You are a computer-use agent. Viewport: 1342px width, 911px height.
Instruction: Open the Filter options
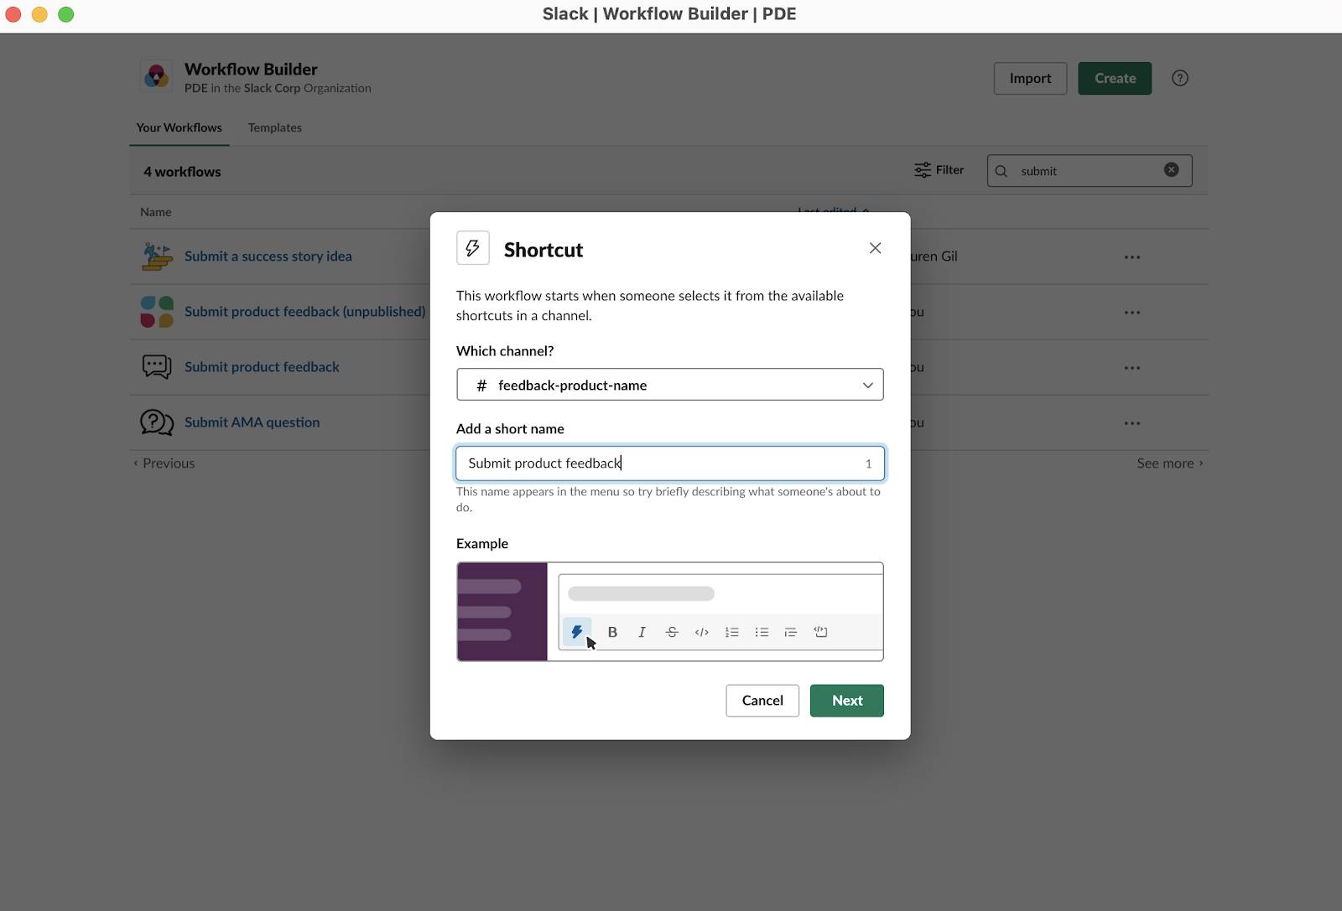click(939, 170)
